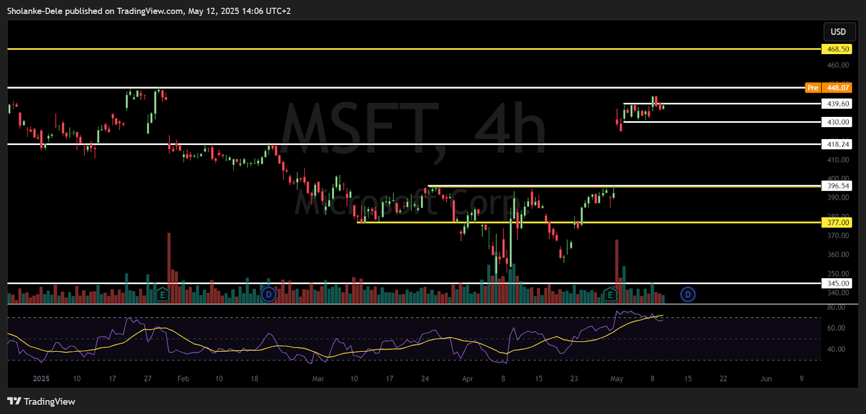This screenshot has height=414, width=866.
Task: Click the TradingView logo
Action: tap(41, 402)
